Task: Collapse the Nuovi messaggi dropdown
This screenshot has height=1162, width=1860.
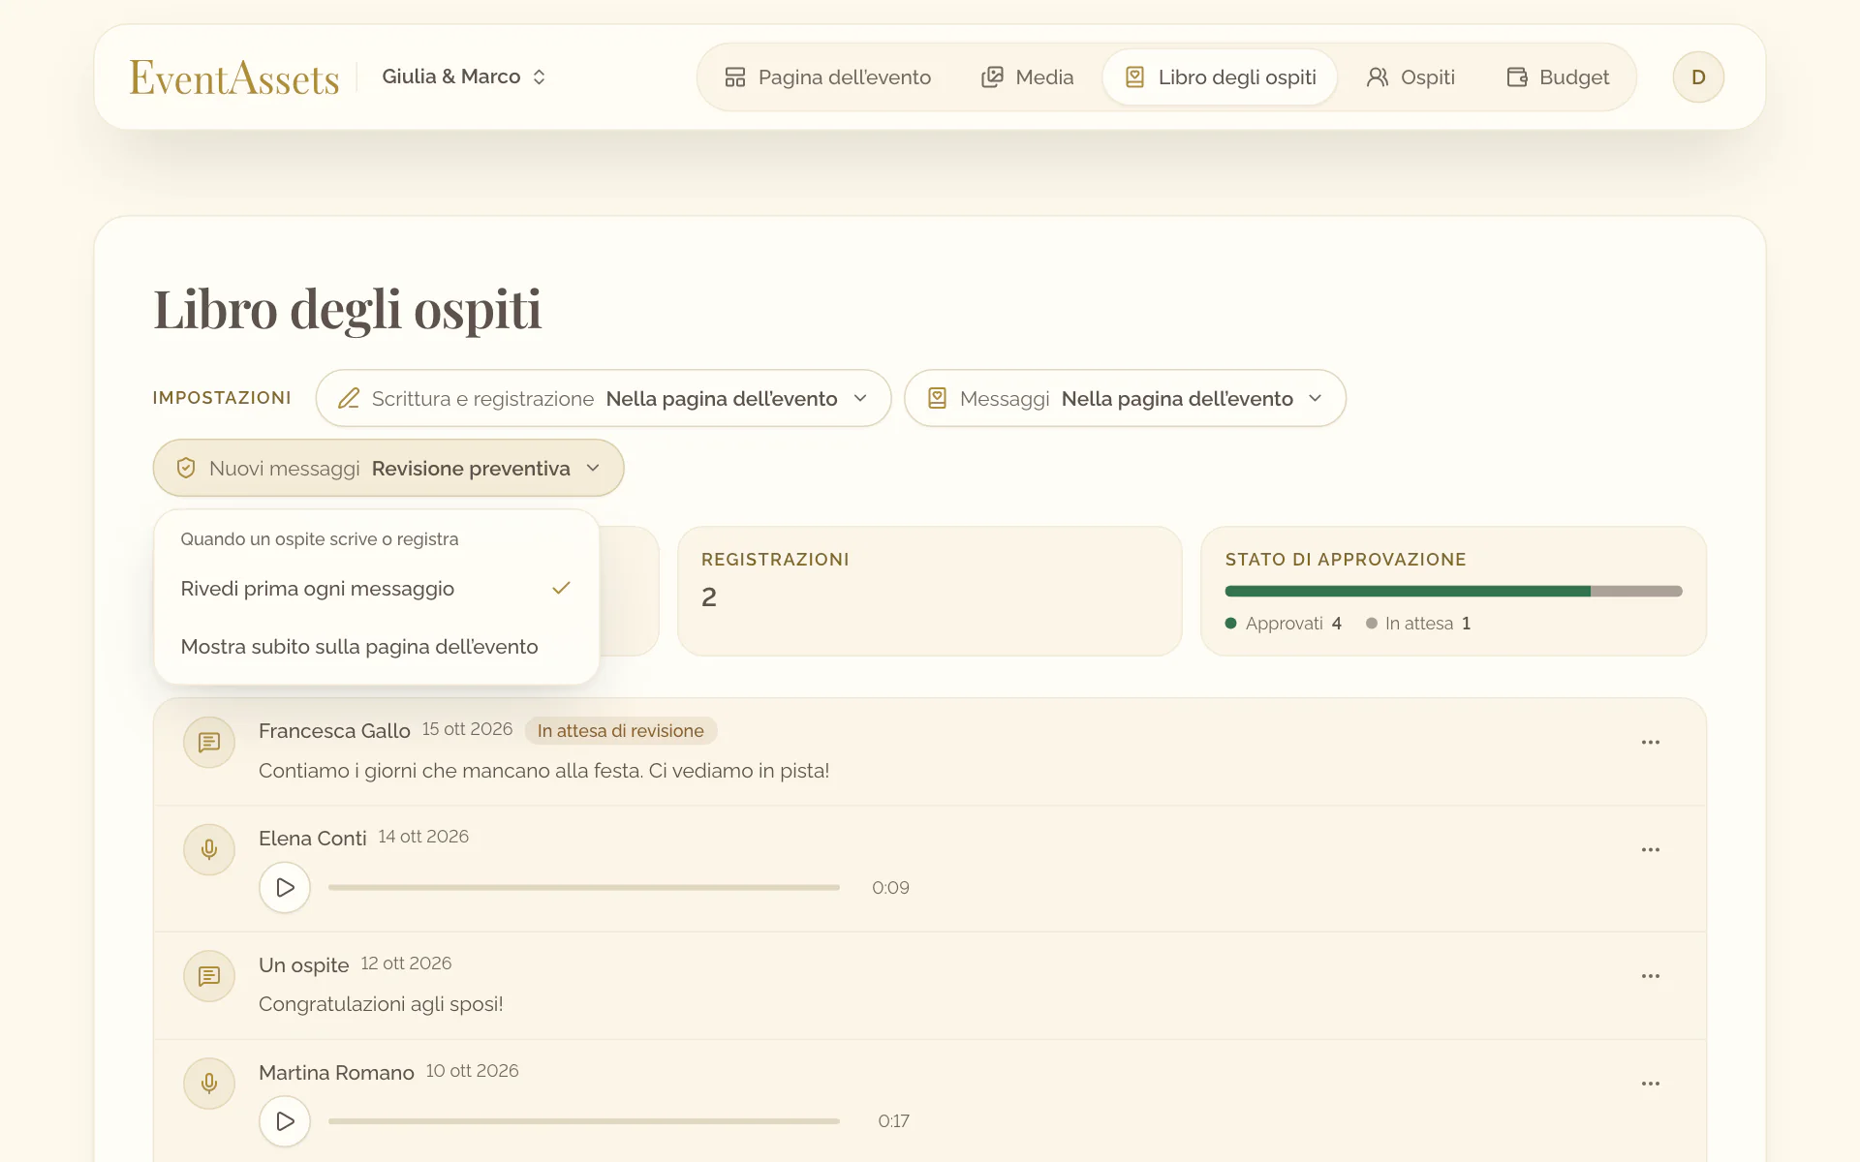Action: click(x=388, y=468)
